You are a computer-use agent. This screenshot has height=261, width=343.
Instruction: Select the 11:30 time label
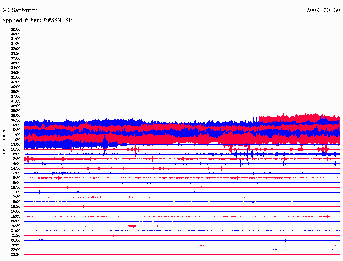[x=16, y=140]
